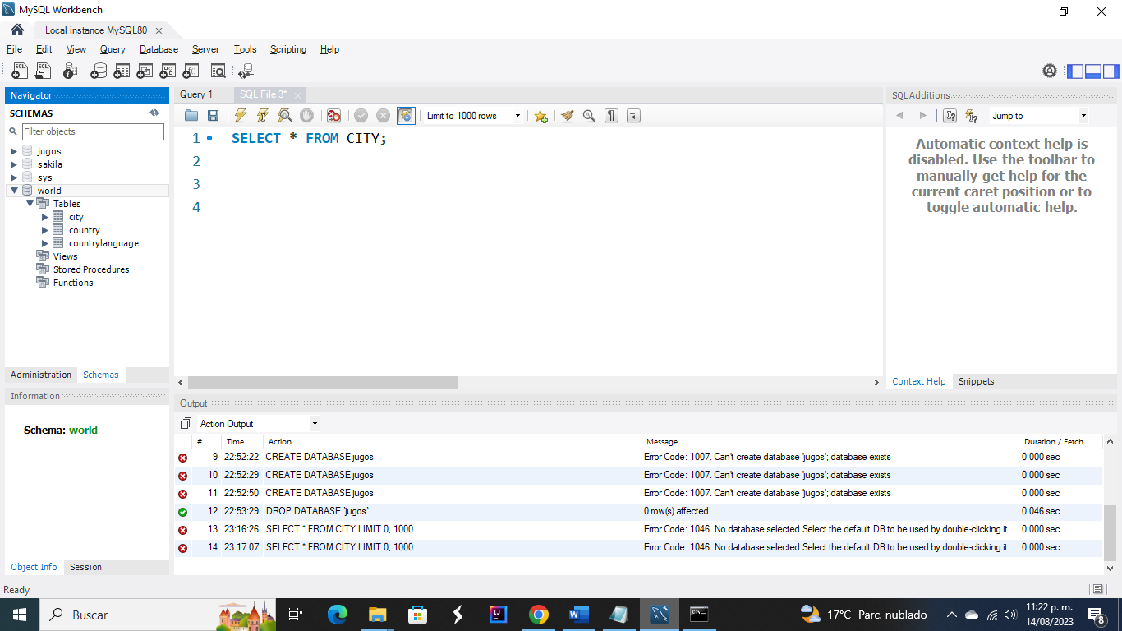Create a new SQL tab icon
Image resolution: width=1122 pixels, height=631 pixels.
pos(20,71)
